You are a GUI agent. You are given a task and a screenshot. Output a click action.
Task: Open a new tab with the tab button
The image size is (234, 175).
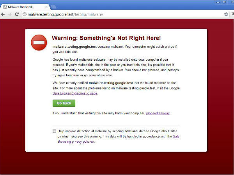[53, 7]
